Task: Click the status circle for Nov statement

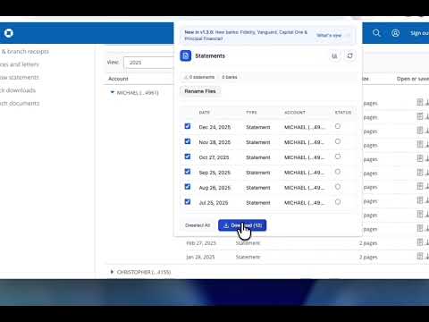Action: pyautogui.click(x=338, y=141)
